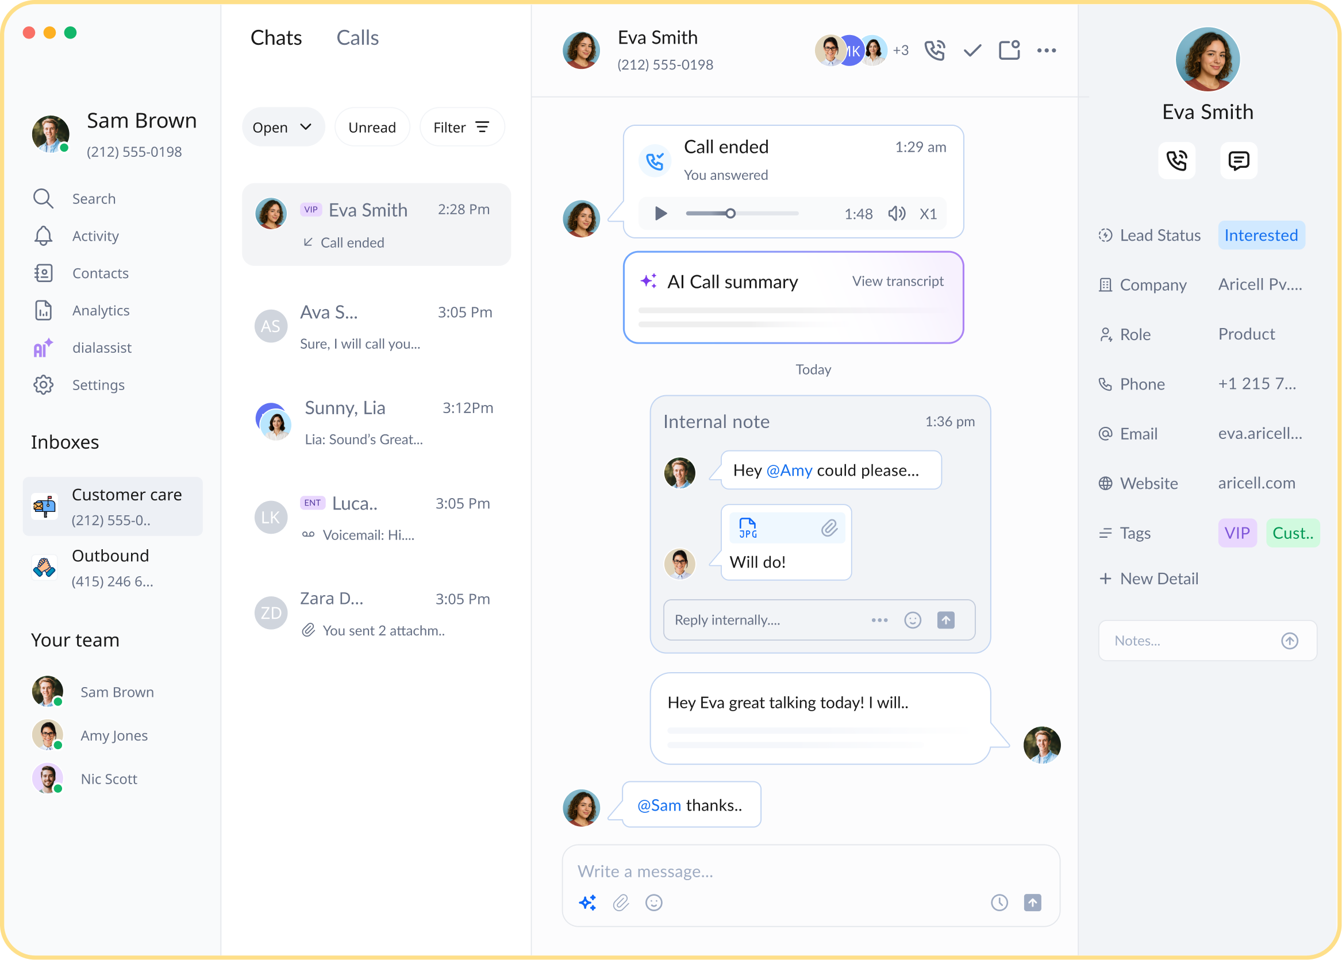
Task: Click the call recording progress slider
Action: click(741, 213)
